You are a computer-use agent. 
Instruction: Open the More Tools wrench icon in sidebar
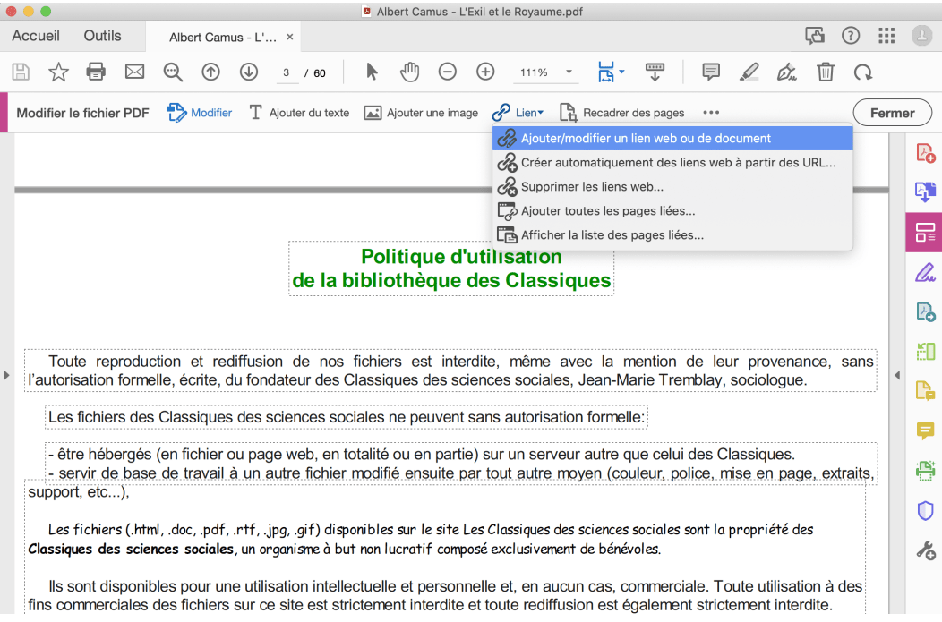925,550
